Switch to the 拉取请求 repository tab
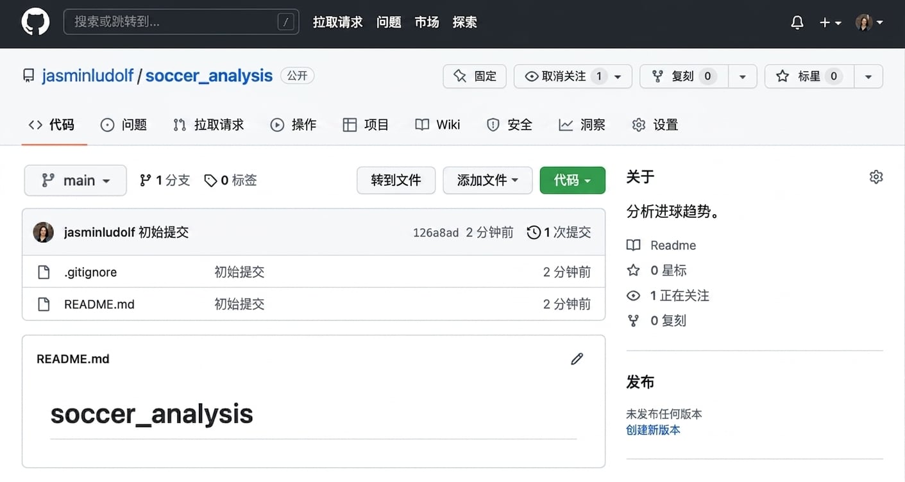Screen dimensions: 905x482 tap(208, 125)
